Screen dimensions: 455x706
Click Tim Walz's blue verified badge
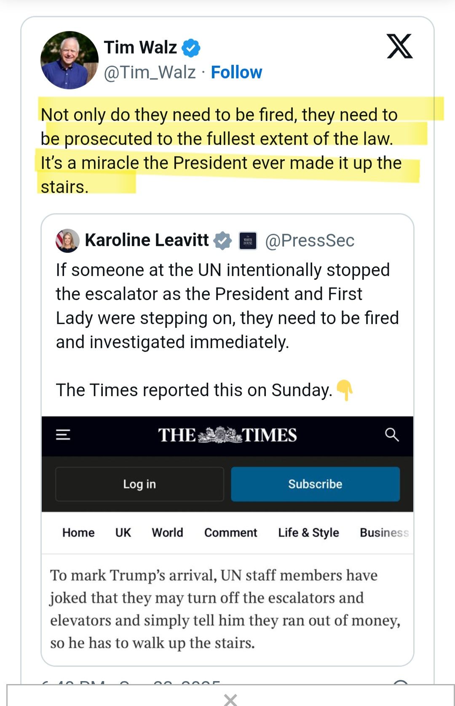tap(191, 48)
